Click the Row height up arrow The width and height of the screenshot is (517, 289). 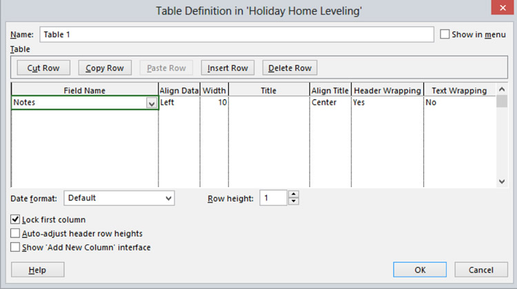tap(294, 194)
